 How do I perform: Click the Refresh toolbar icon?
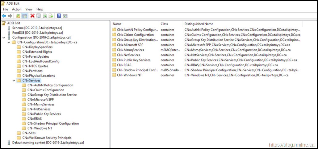point(45,16)
